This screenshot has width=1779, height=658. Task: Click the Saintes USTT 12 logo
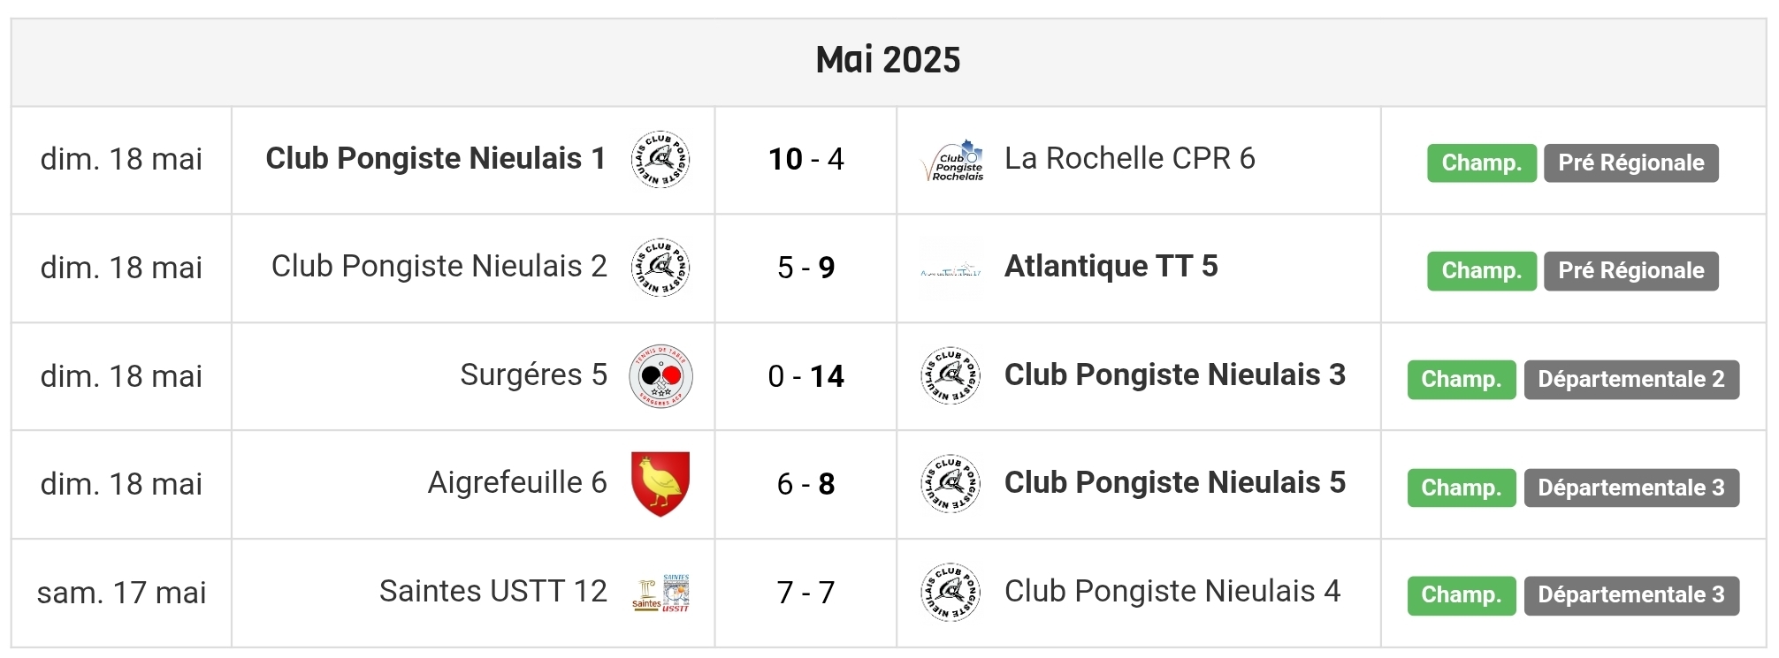coord(660,594)
